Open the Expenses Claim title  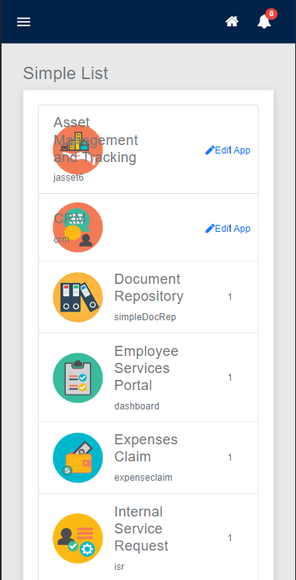tap(146, 448)
